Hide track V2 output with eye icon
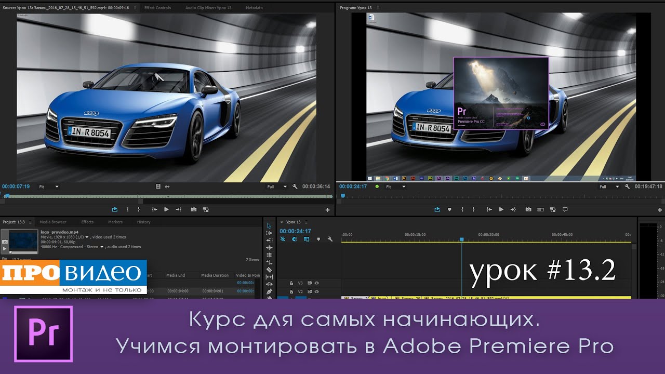This screenshot has height=374, width=665. tap(316, 292)
